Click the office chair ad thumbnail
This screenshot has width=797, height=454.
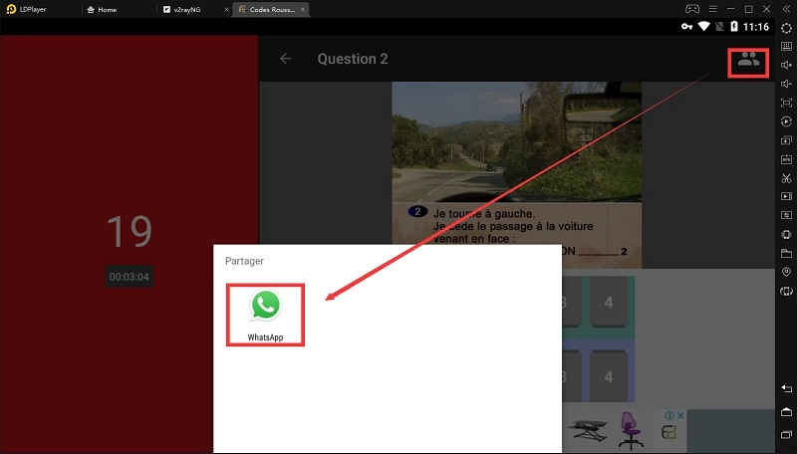(x=628, y=430)
